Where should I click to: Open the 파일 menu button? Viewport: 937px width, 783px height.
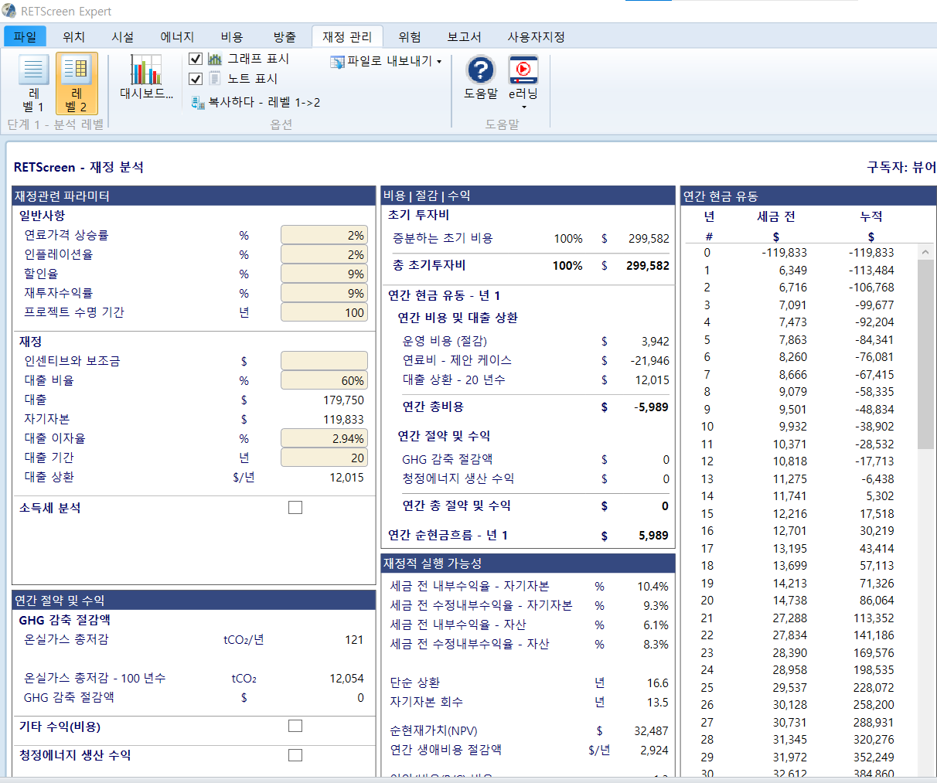click(25, 36)
